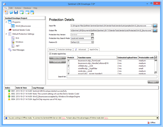Image resolution: width=163 pixels, height=127 pixels.
Task: Click the Feature ID spinner control
Action: (x=92, y=42)
